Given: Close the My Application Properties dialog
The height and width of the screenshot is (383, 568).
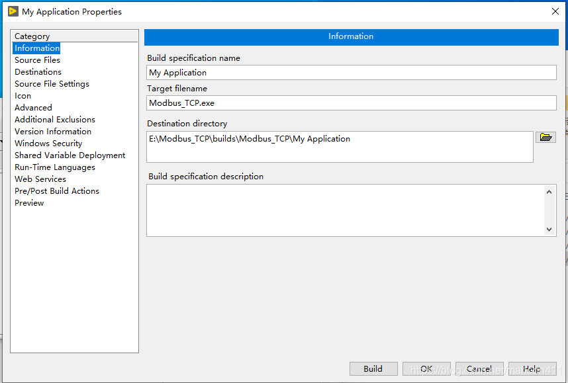Looking at the screenshot, I should point(555,11).
